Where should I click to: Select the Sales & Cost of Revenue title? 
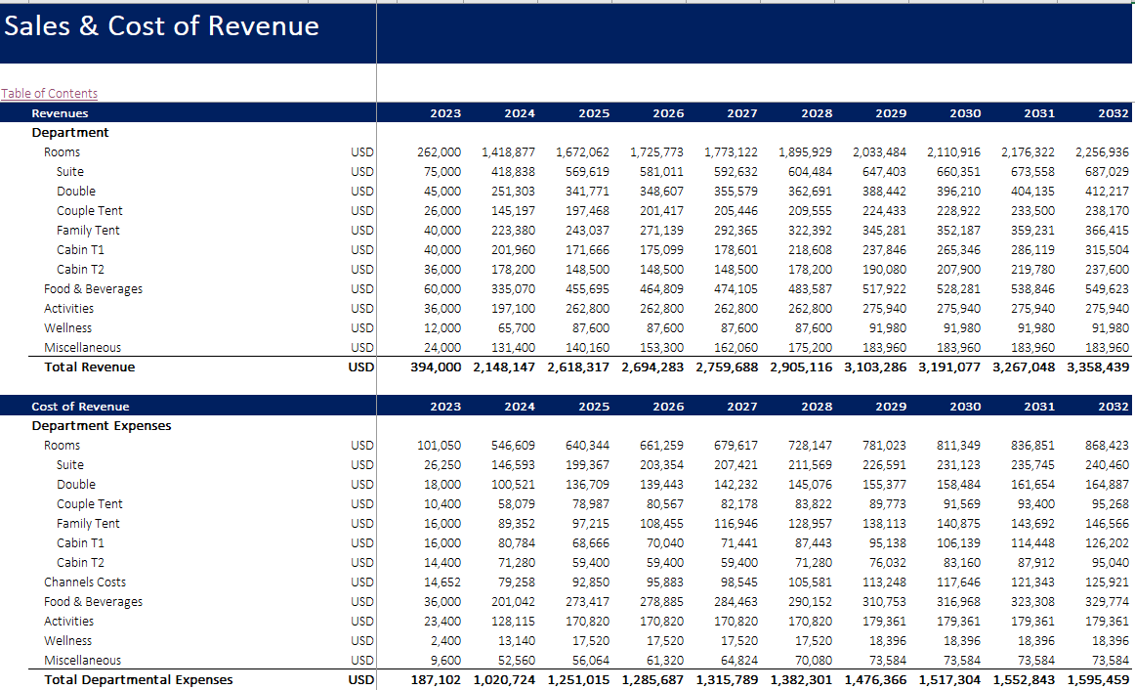161,26
